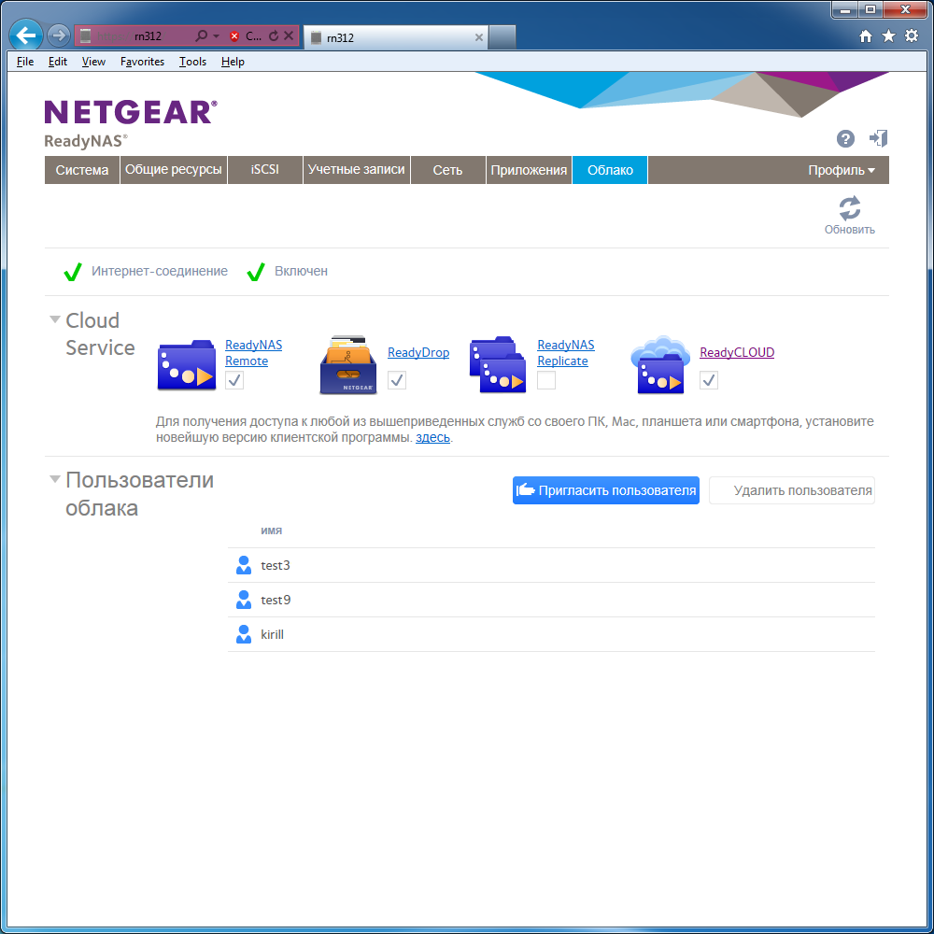
Task: Collapse the Cloud Service section
Action: coord(55,319)
